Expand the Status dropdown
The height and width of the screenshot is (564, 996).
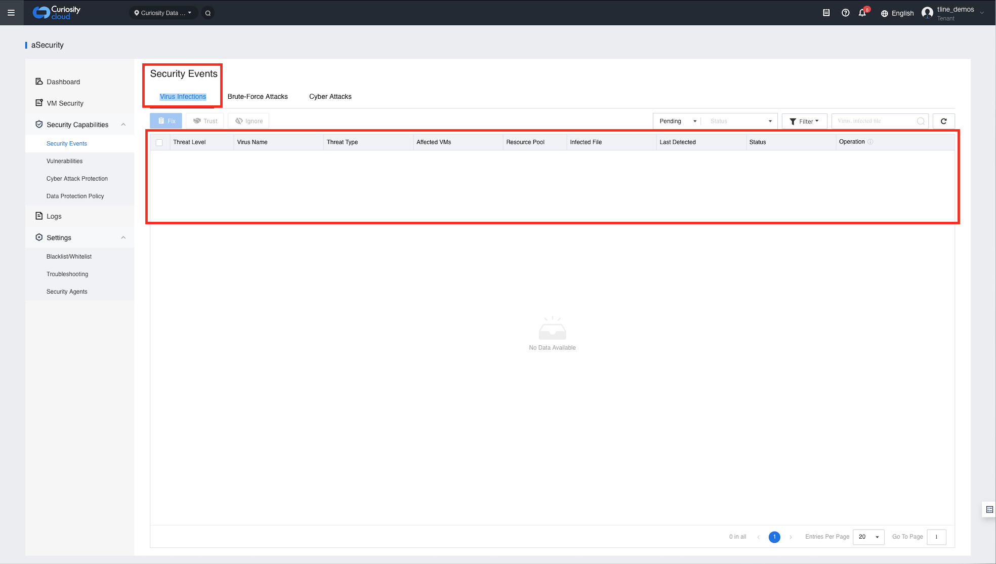coord(740,121)
